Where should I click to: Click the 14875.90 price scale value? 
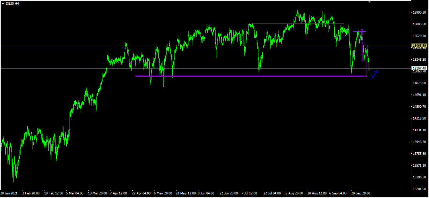(419, 83)
